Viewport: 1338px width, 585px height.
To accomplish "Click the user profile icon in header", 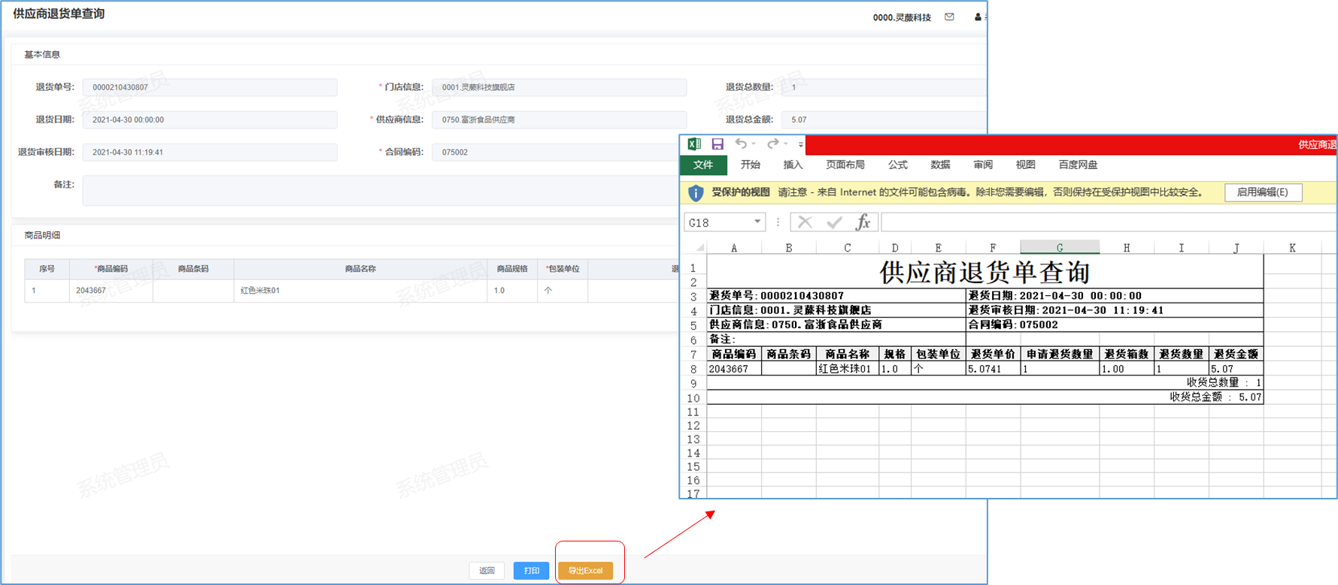I will [x=978, y=17].
